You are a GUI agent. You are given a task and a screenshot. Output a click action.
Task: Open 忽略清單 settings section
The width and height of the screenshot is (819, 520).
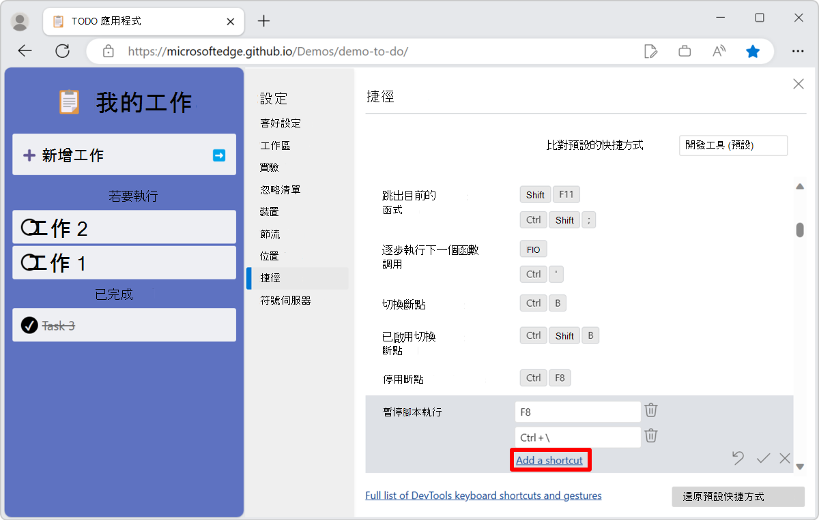click(x=281, y=189)
